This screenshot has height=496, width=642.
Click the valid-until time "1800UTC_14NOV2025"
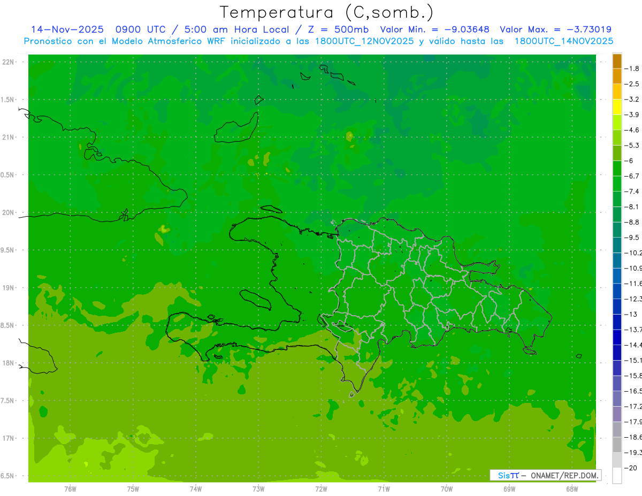[x=563, y=41]
